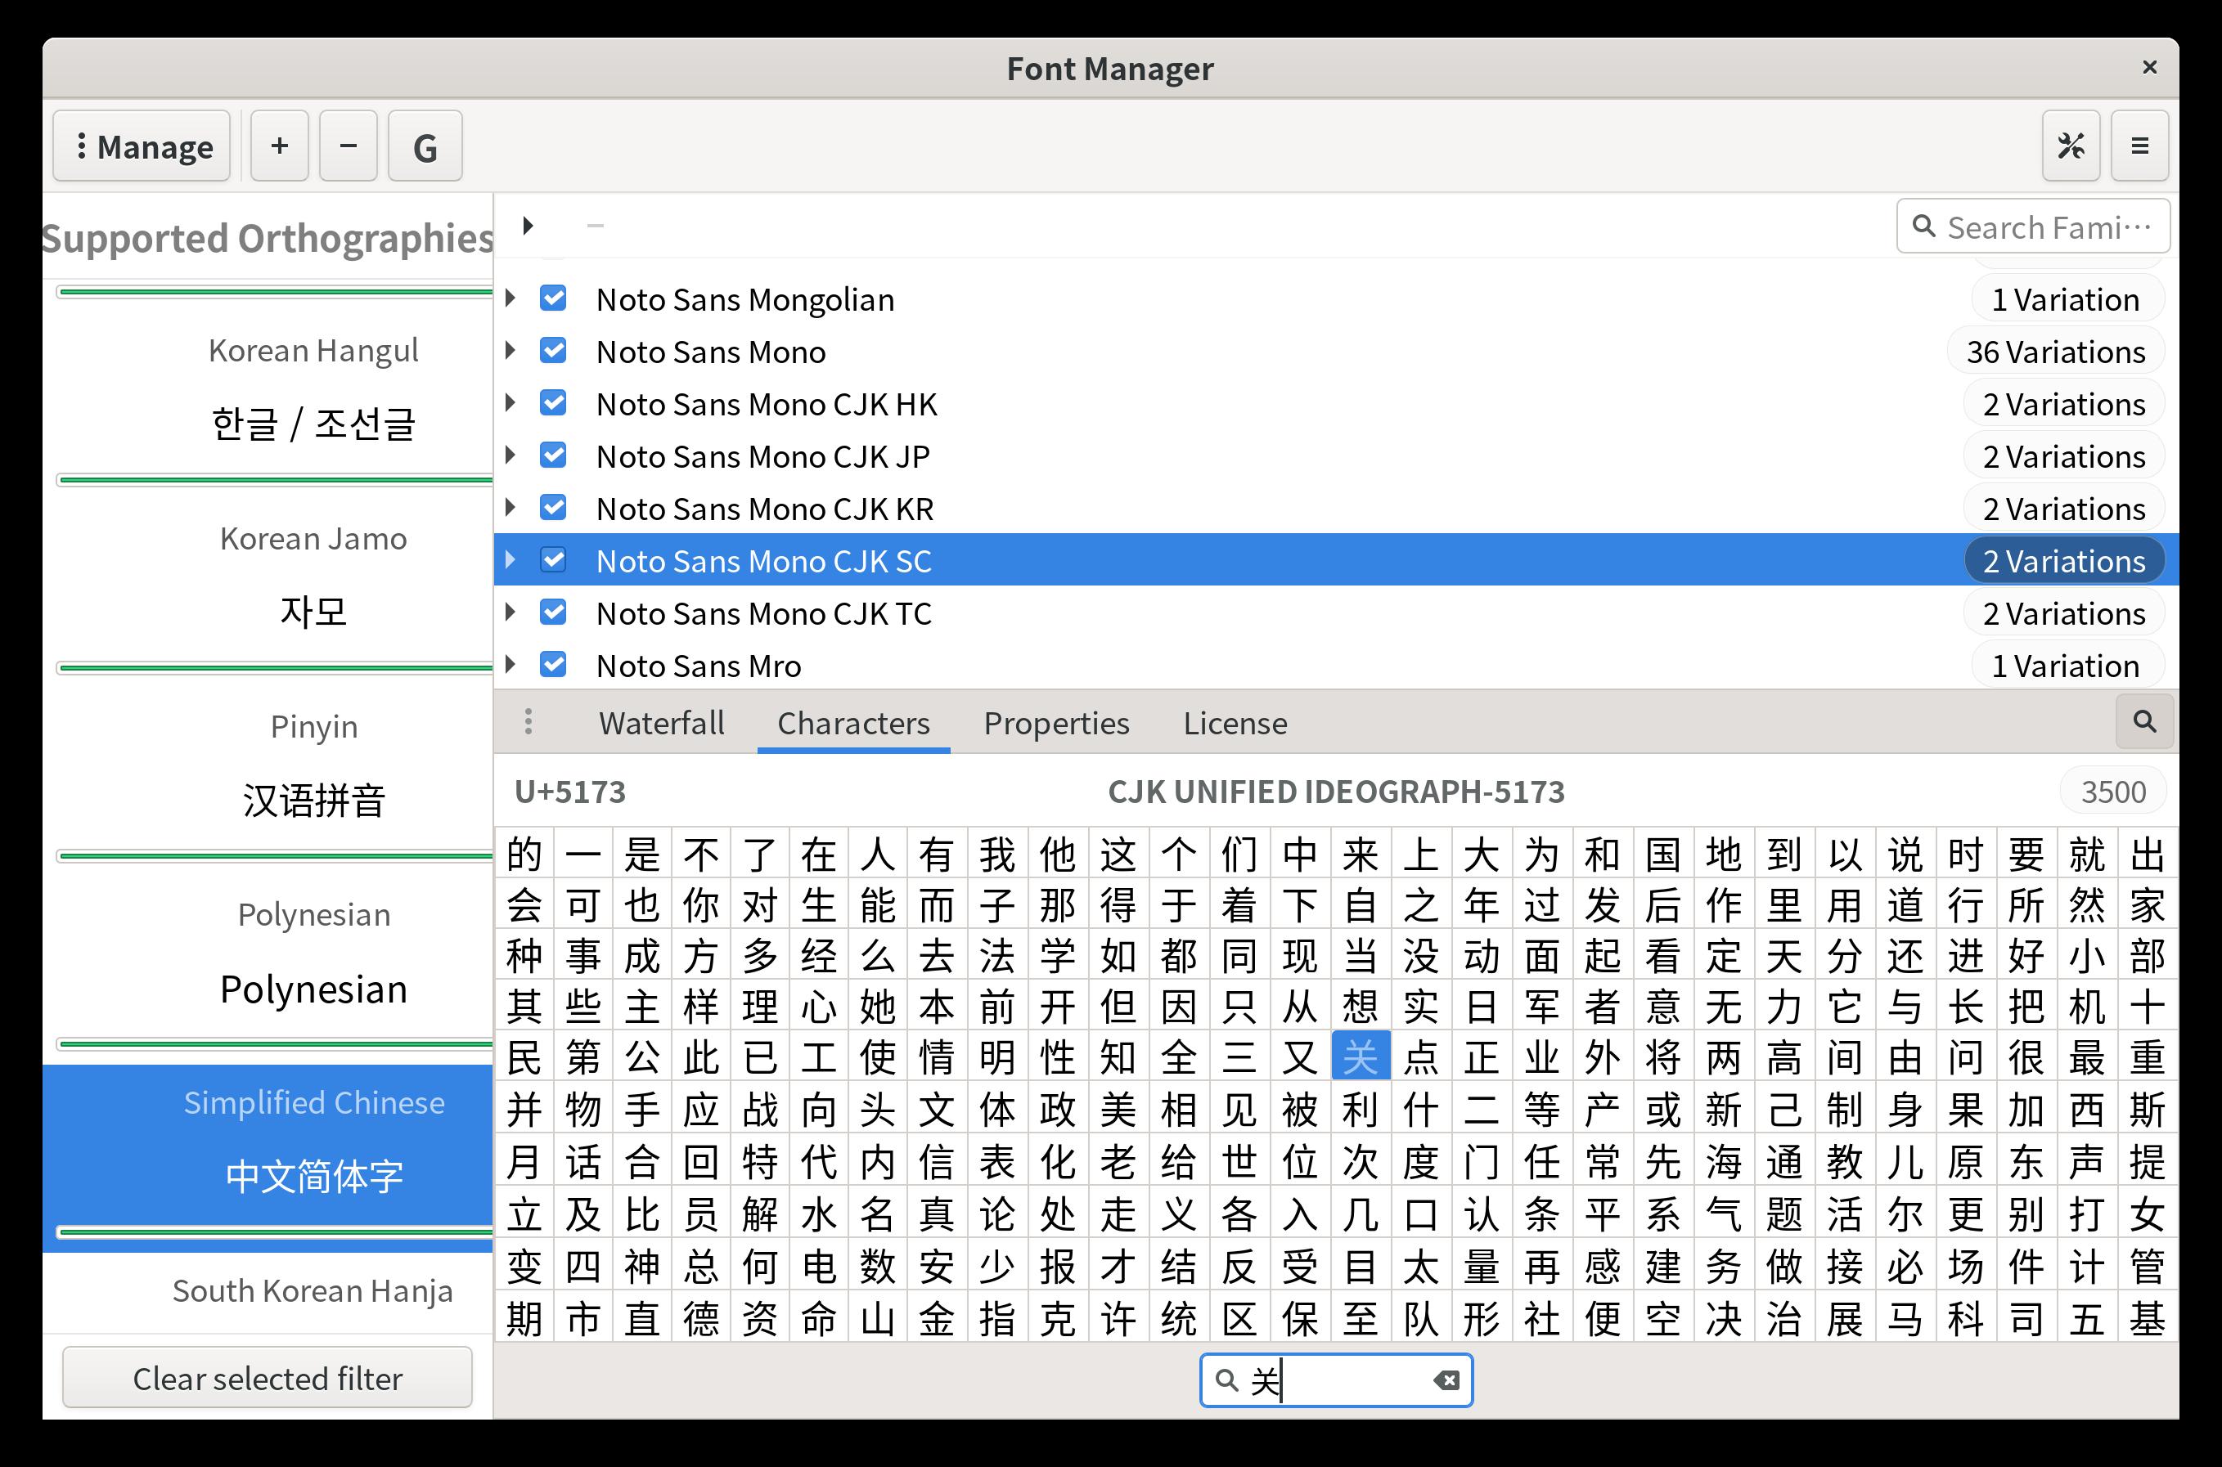2222x1467 pixels.
Task: Disable Noto Sans Mro checkbox
Action: (x=553, y=665)
